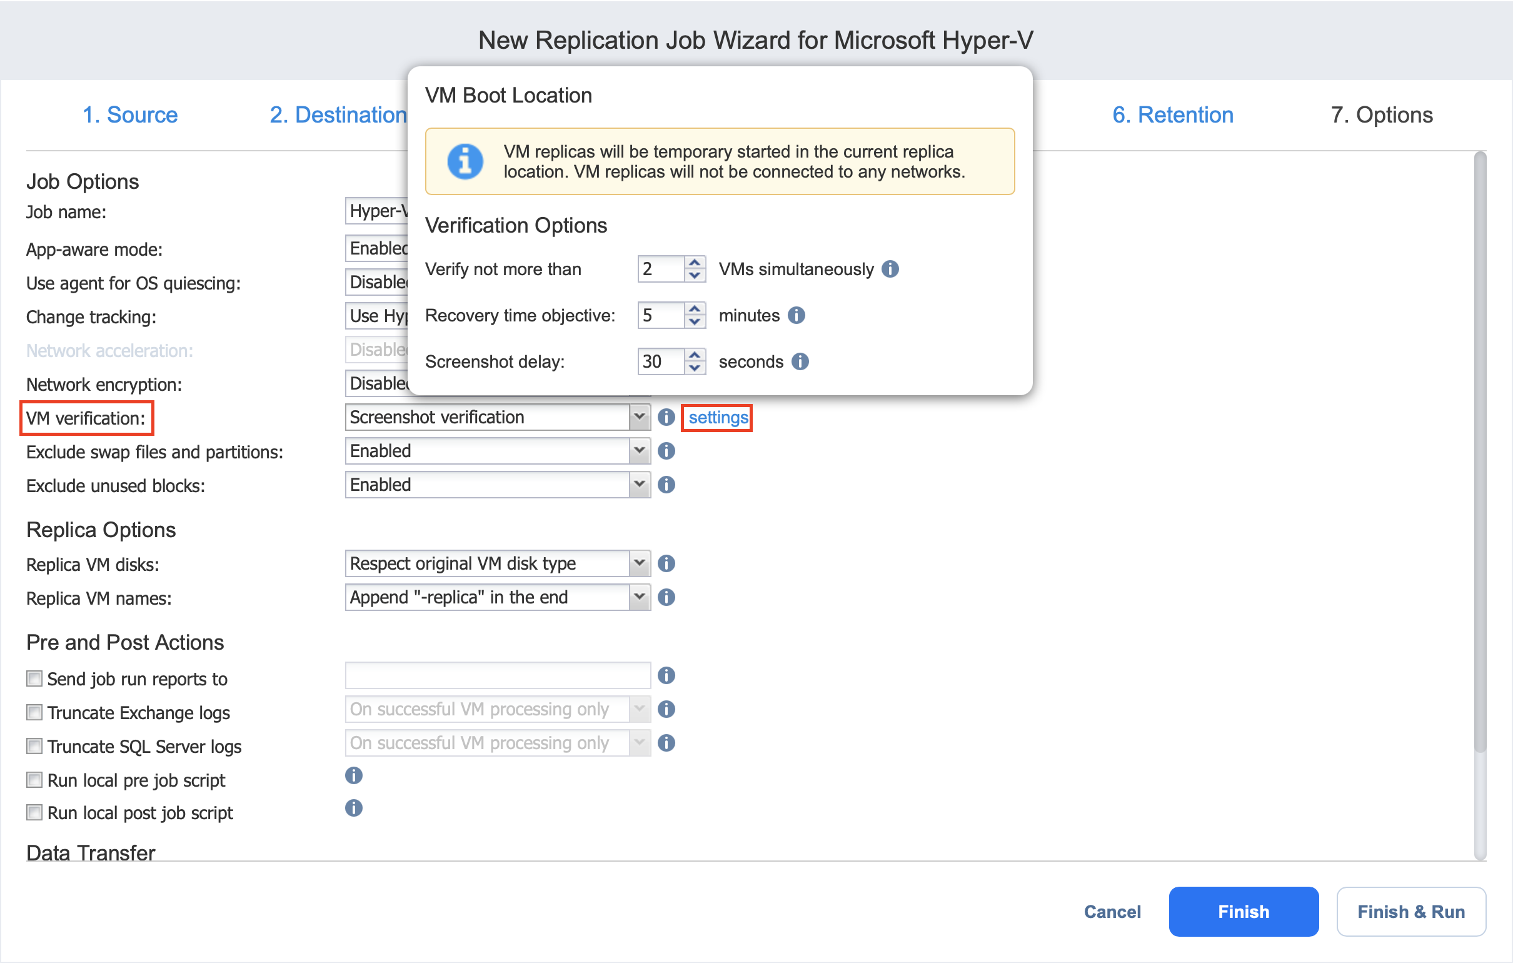Click the Cancel button
The height and width of the screenshot is (963, 1513).
coord(1112,912)
